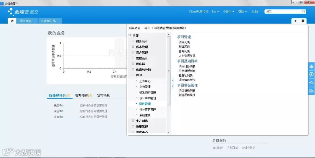Select 工作中心 under PLM
The image size is (315, 158).
145,81
